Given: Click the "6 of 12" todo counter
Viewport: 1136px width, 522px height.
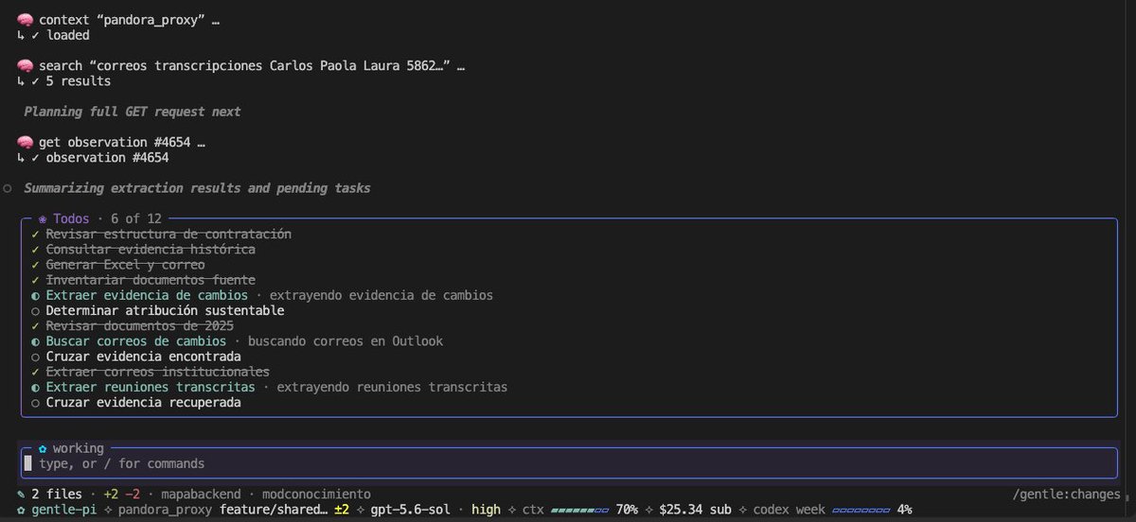Looking at the screenshot, I should coord(135,218).
